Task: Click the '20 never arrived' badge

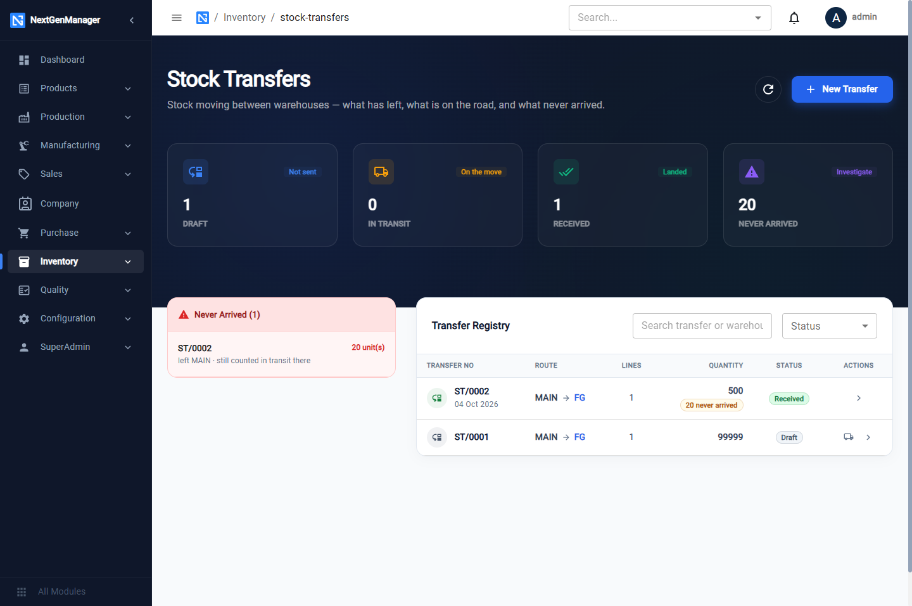Action: click(711, 405)
